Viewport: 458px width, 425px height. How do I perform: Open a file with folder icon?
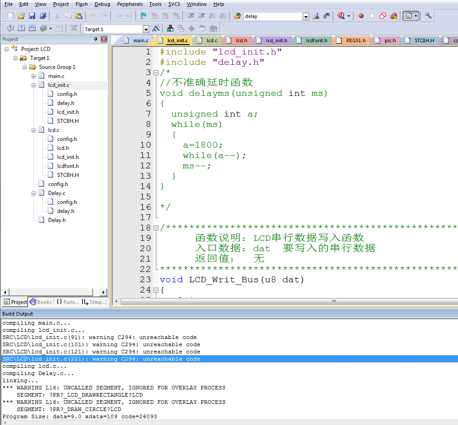tap(21, 16)
